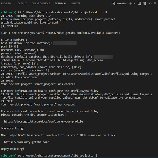The width and height of the screenshot is (158, 158).
Task: Click the 'Enter a number: 1' line
Action: [x=14, y=40]
